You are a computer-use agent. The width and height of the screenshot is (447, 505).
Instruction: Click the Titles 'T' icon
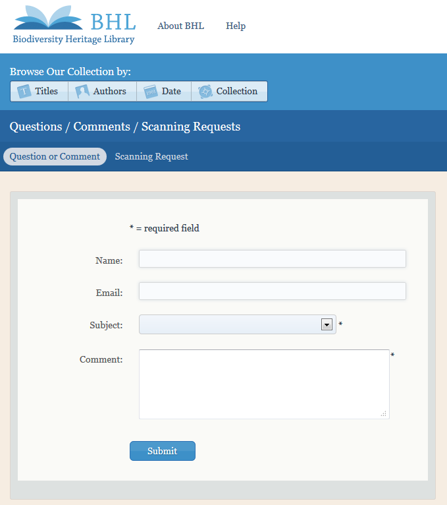pyautogui.click(x=24, y=92)
